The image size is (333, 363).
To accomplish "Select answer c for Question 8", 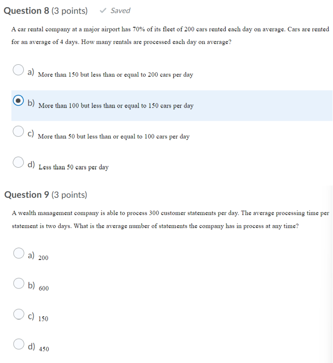I will pos(18,132).
